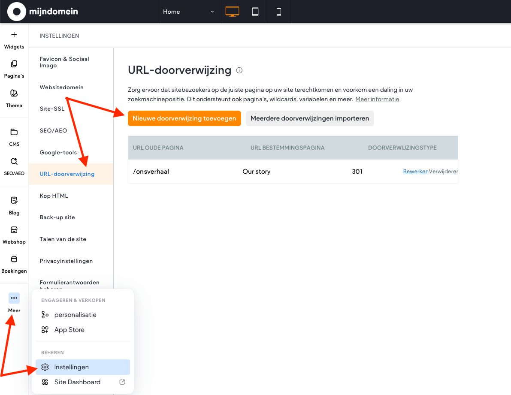Open the CMS folder icon
The image size is (511, 395).
[14, 132]
